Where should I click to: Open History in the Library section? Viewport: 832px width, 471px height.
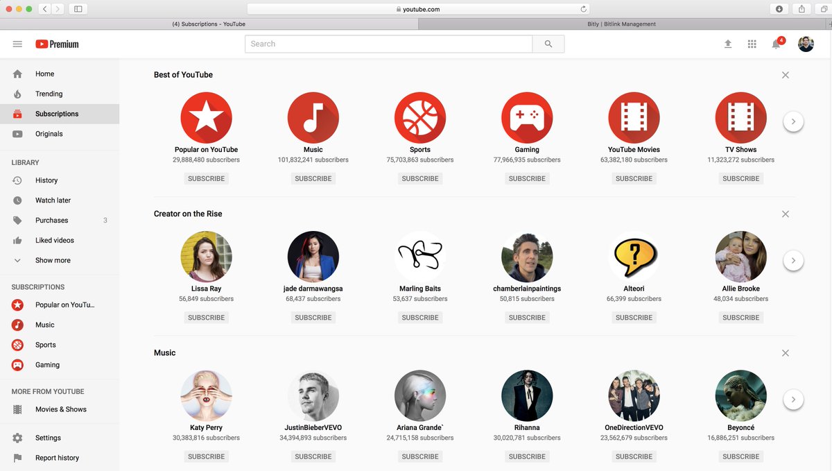pos(60,180)
